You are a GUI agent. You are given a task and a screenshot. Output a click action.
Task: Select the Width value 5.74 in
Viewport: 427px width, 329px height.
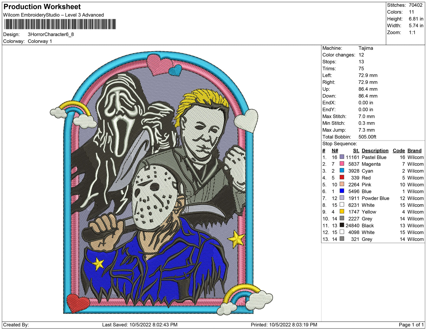tap(416, 25)
